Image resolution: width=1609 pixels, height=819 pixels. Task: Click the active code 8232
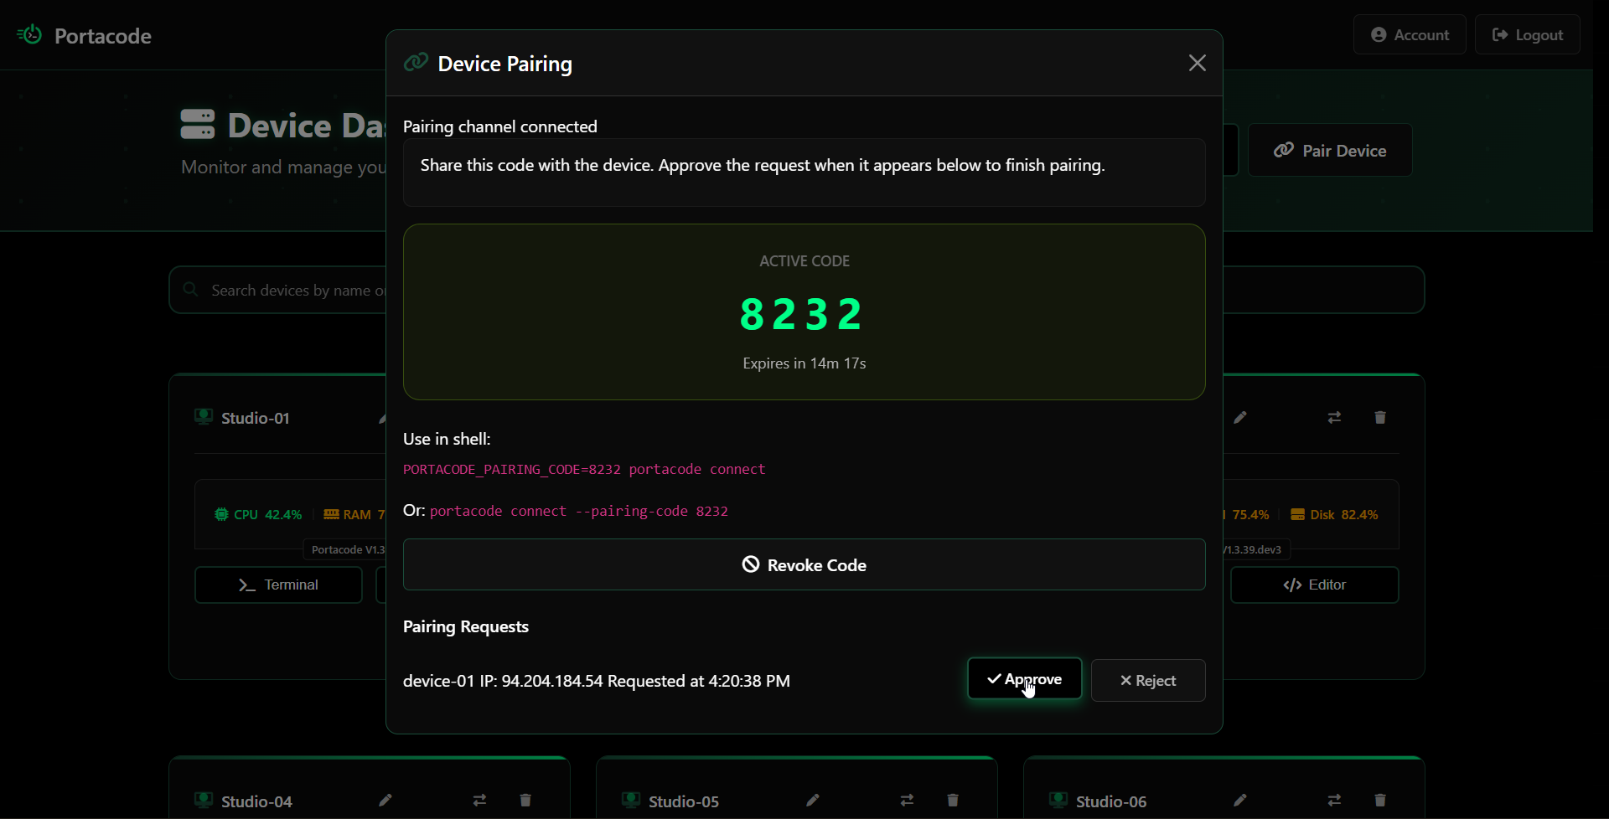coord(801,315)
